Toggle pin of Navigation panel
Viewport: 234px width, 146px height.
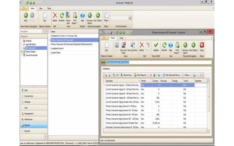click(43, 31)
